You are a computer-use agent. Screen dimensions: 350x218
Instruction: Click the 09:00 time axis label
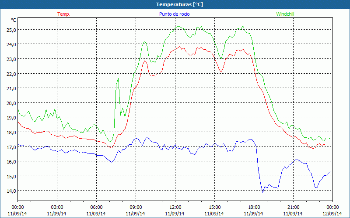tap(136, 208)
